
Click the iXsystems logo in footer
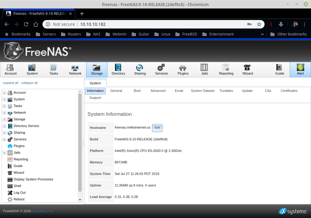(x=293, y=211)
